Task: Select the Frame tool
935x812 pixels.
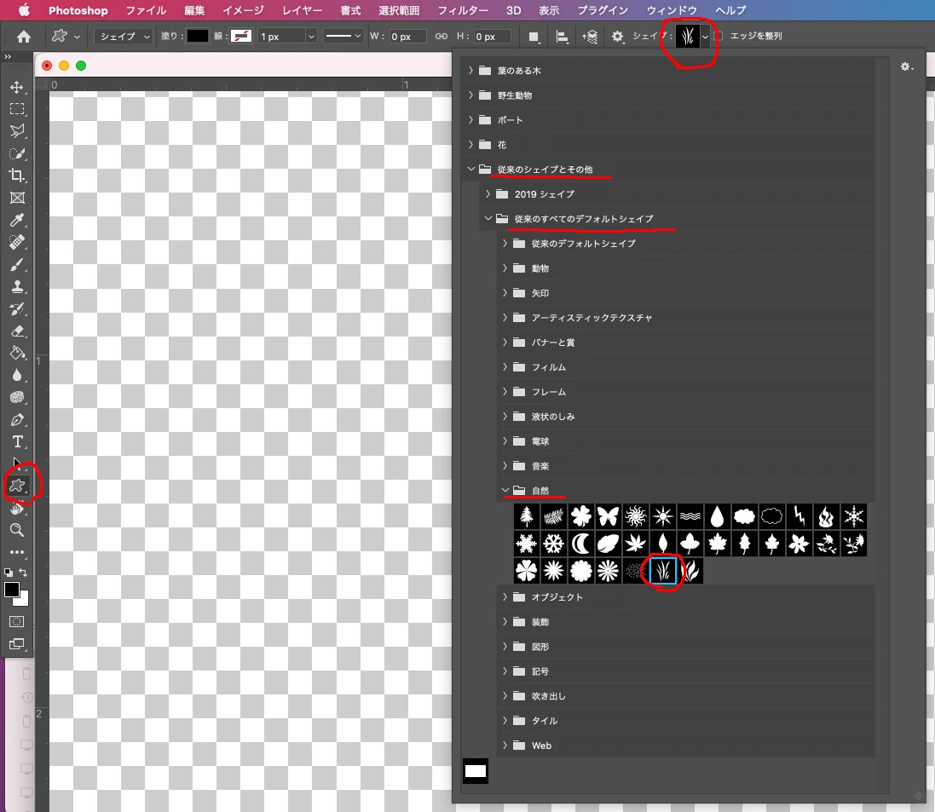Action: [x=17, y=198]
